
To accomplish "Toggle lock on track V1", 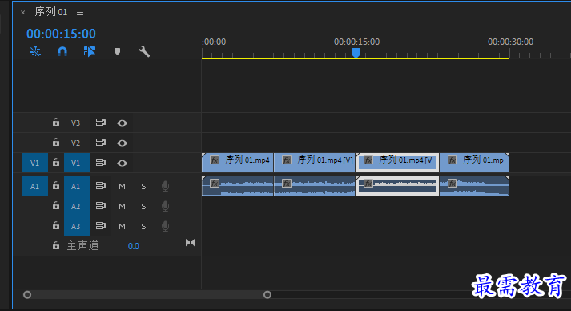I will 56,162.
